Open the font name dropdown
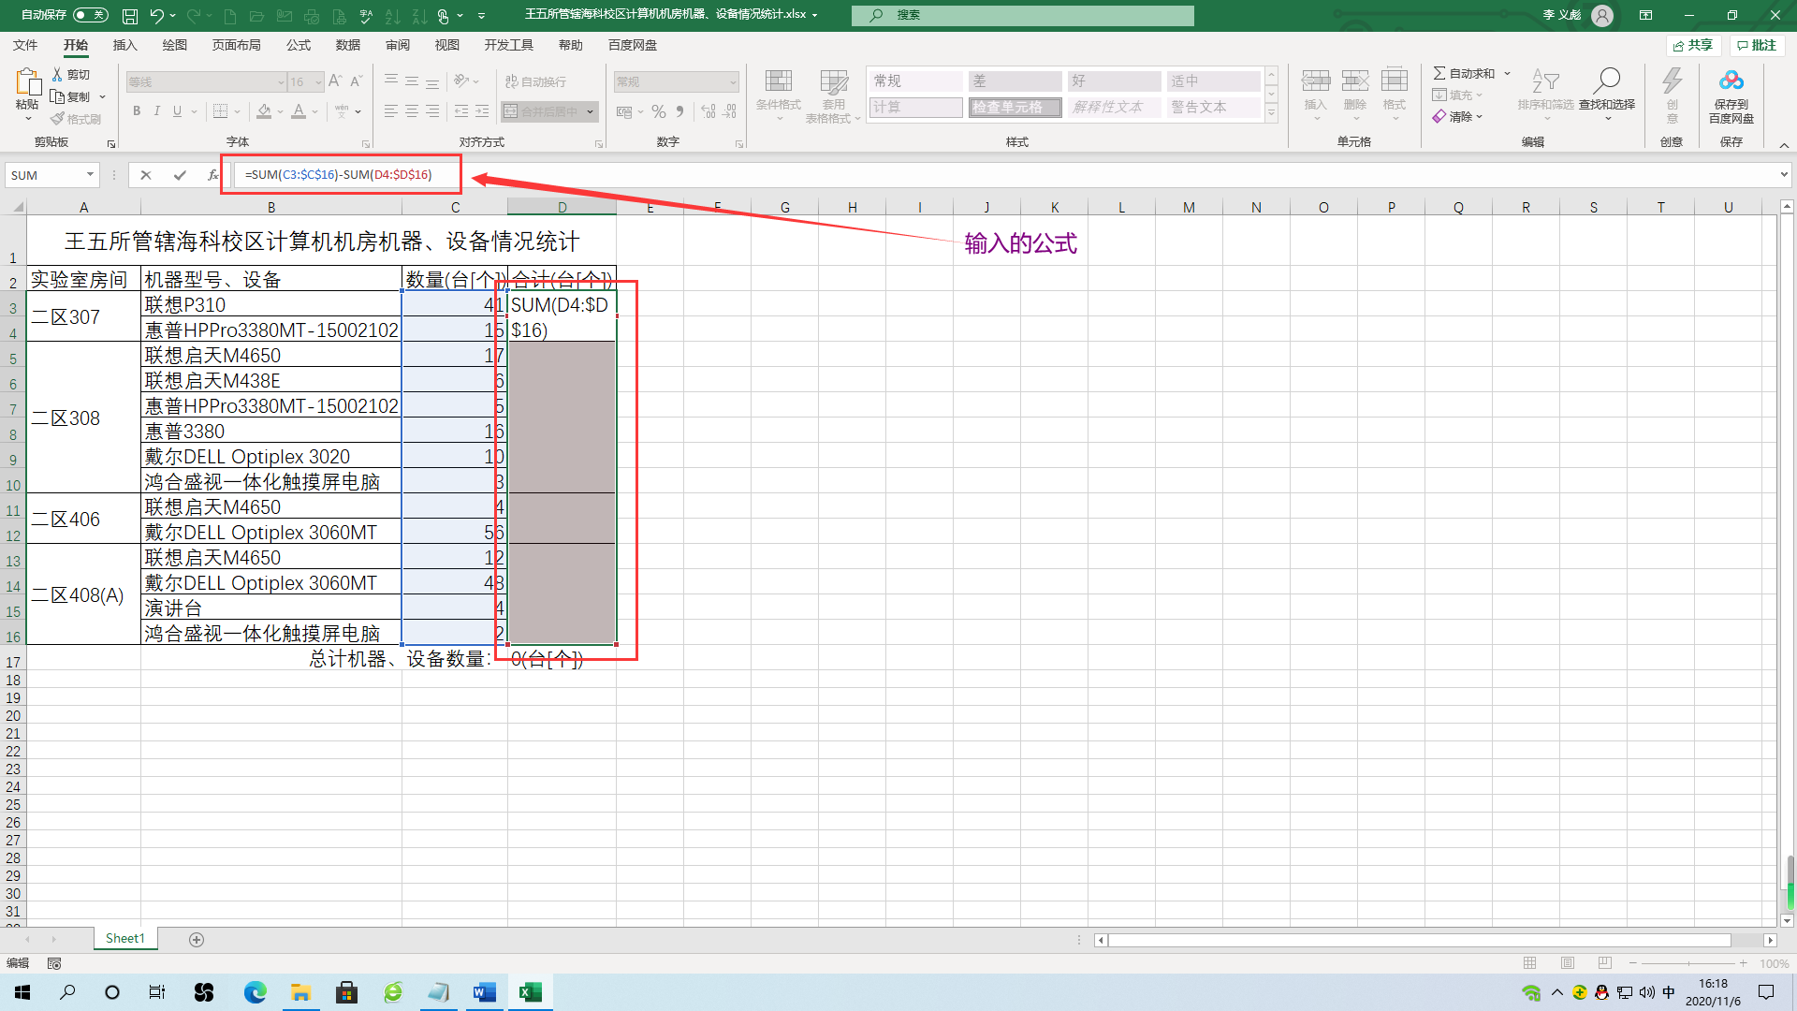This screenshot has width=1797, height=1011. (x=280, y=82)
